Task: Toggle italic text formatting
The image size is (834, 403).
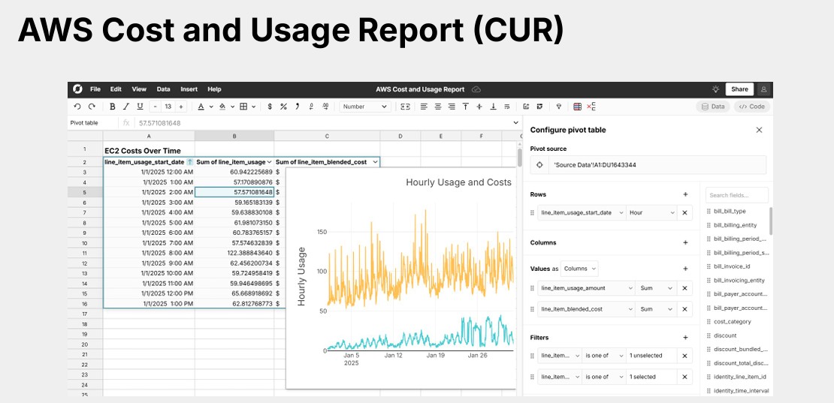Action: click(126, 107)
